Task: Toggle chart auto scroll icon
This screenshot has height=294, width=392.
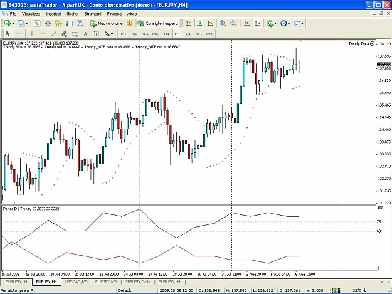Action: [x=246, y=23]
